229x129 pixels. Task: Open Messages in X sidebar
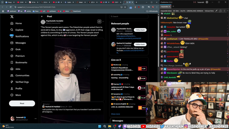click(18, 43)
